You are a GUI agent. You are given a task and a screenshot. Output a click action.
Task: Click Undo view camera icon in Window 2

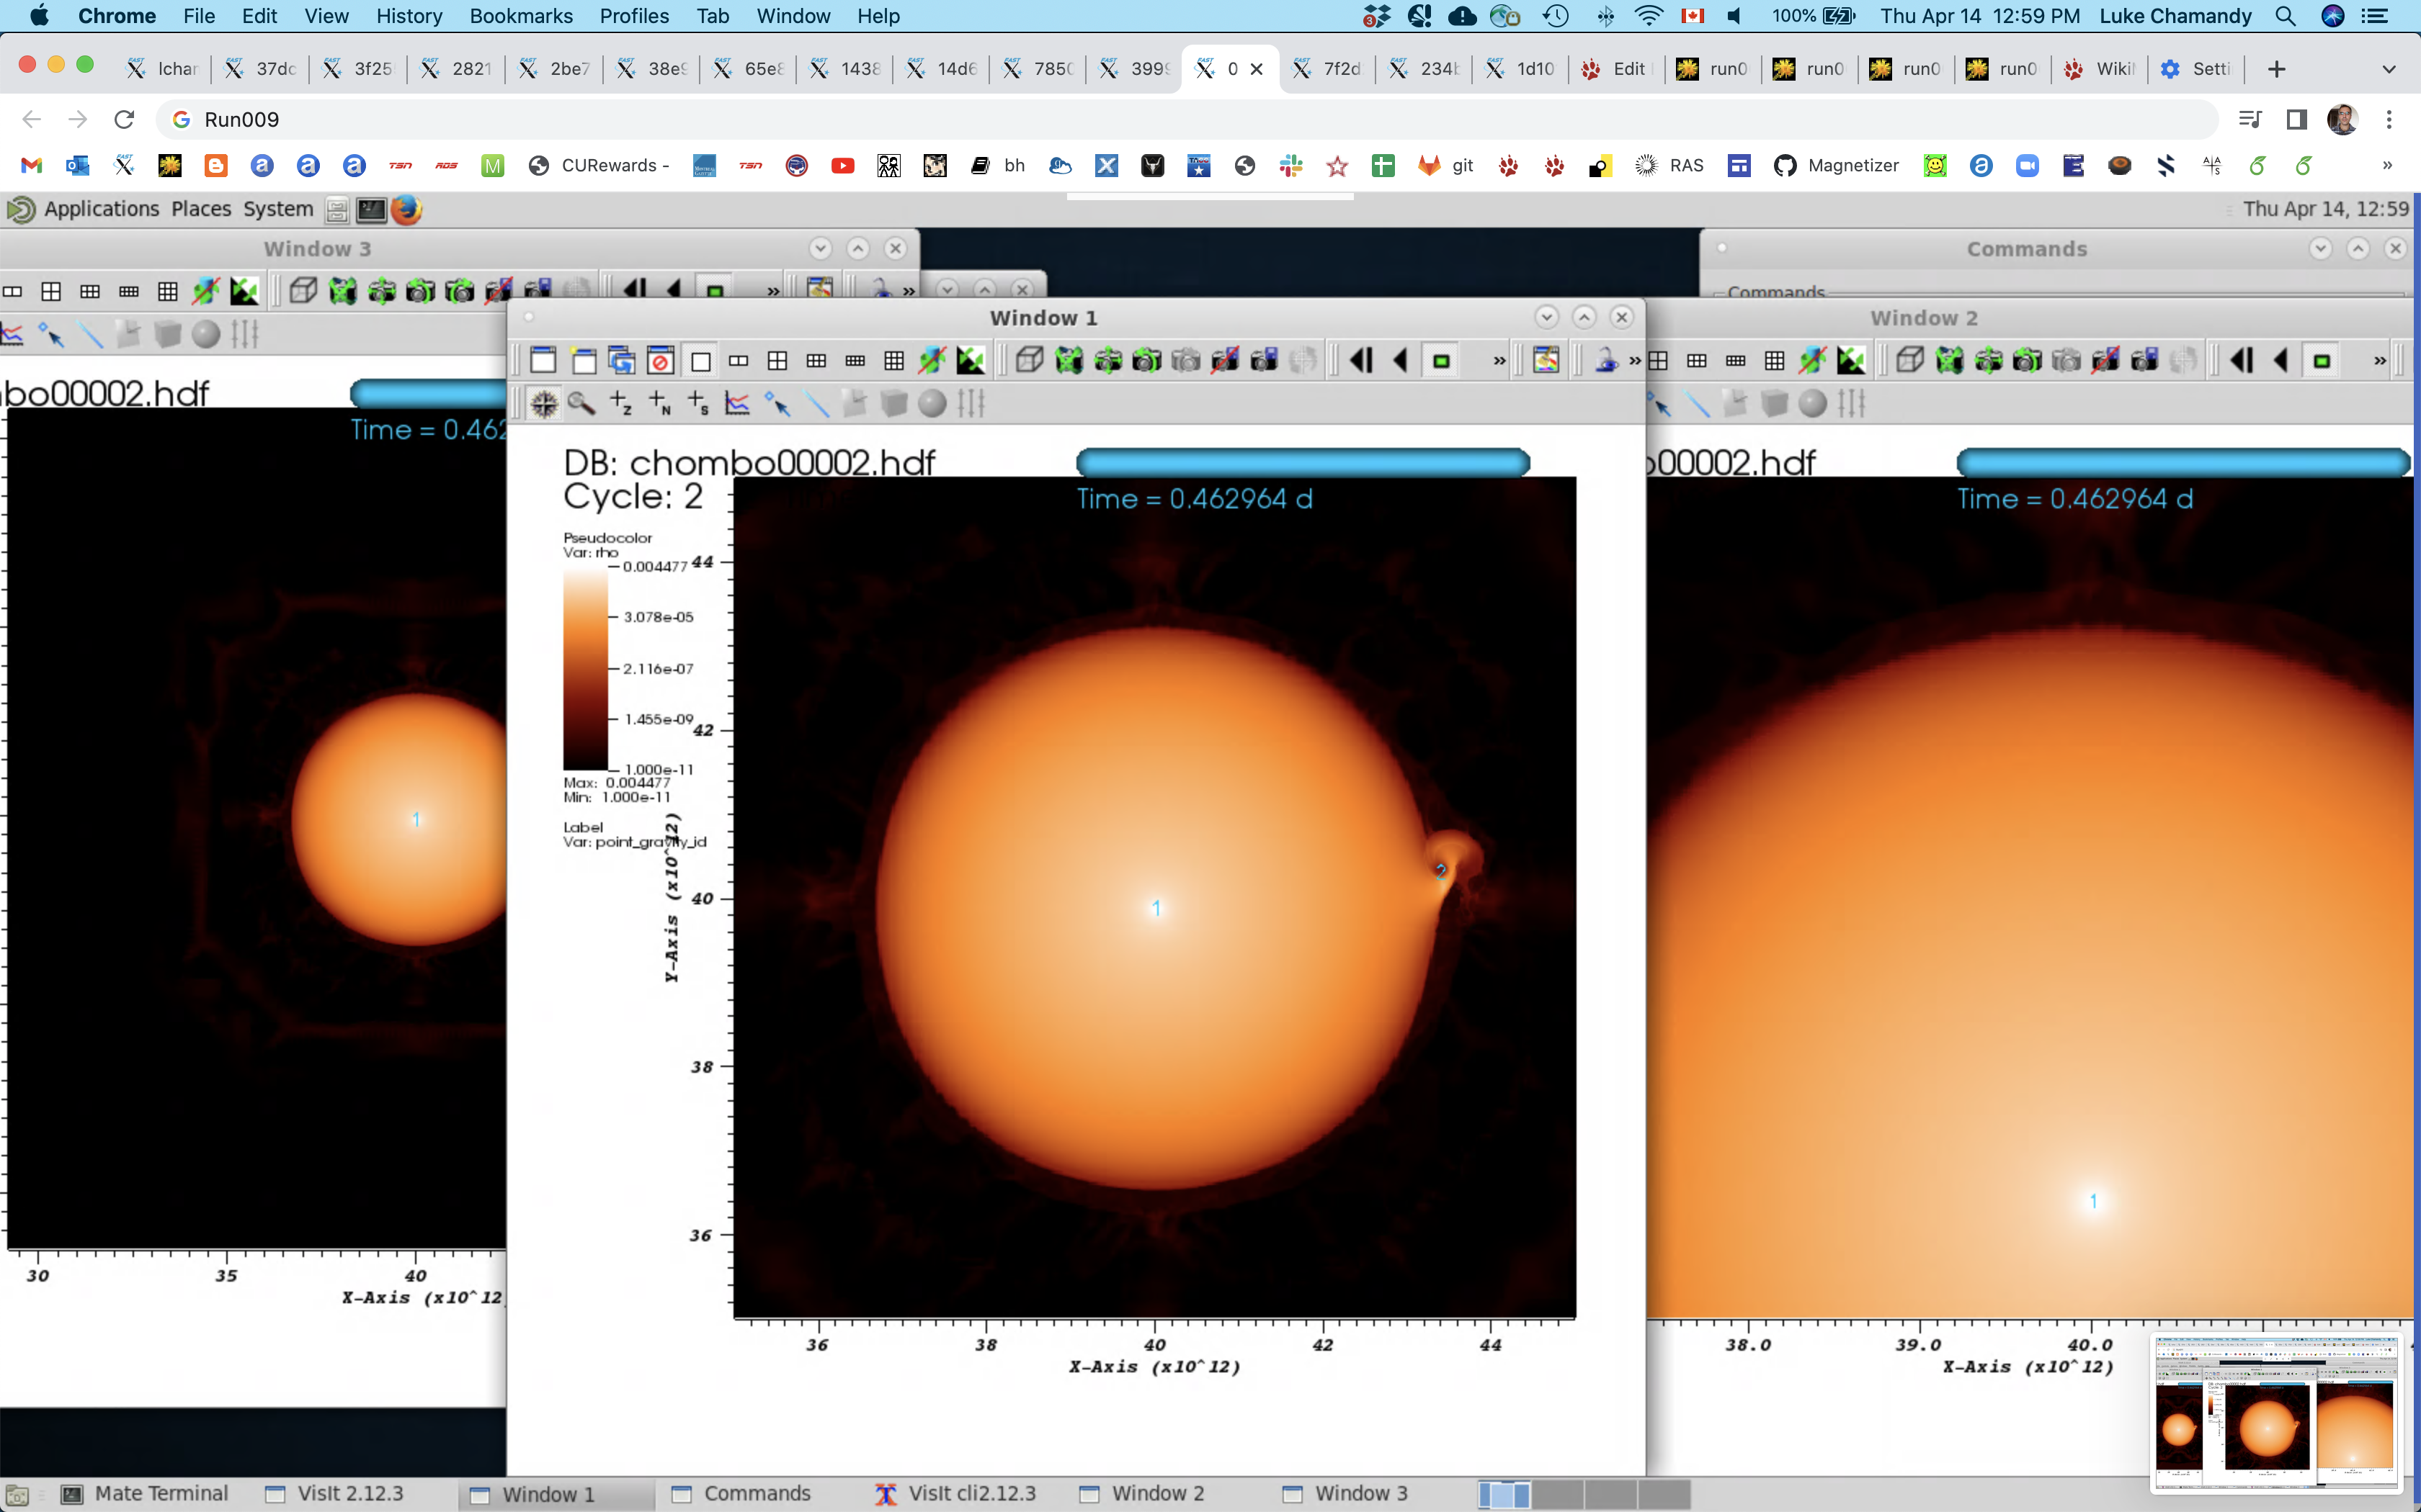coord(2027,361)
